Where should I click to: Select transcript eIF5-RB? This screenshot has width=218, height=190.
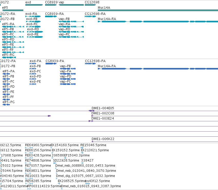coord(13,32)
